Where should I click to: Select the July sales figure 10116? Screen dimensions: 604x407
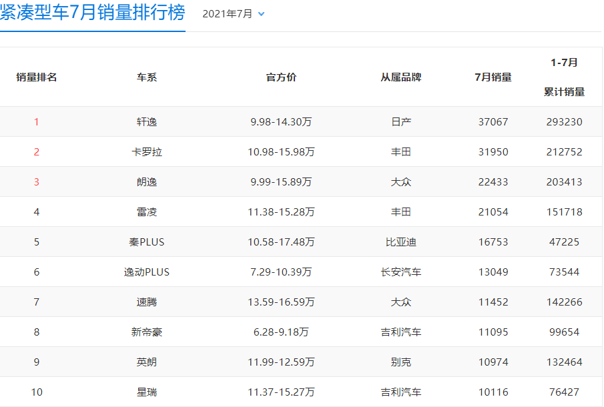pos(493,392)
